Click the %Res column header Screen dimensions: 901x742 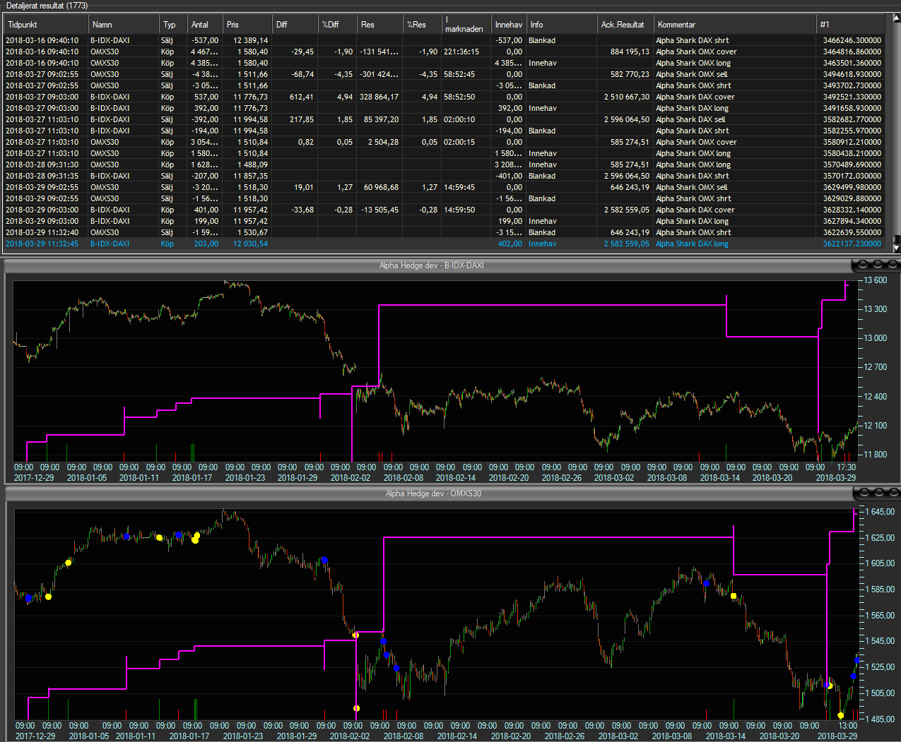(x=423, y=25)
